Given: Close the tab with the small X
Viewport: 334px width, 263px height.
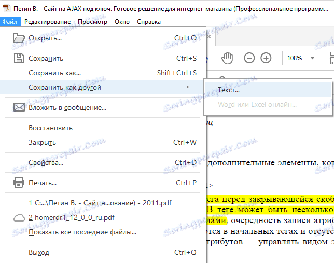Looking at the screenshot, I should pyautogui.click(x=208, y=37).
